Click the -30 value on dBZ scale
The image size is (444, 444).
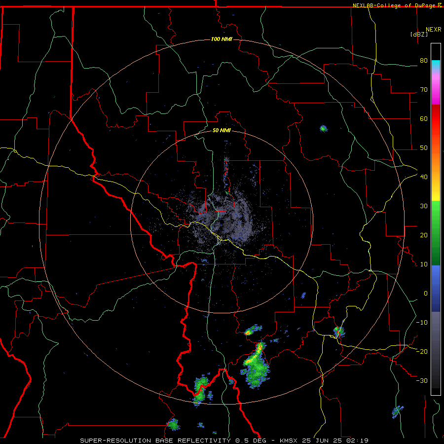(x=422, y=380)
